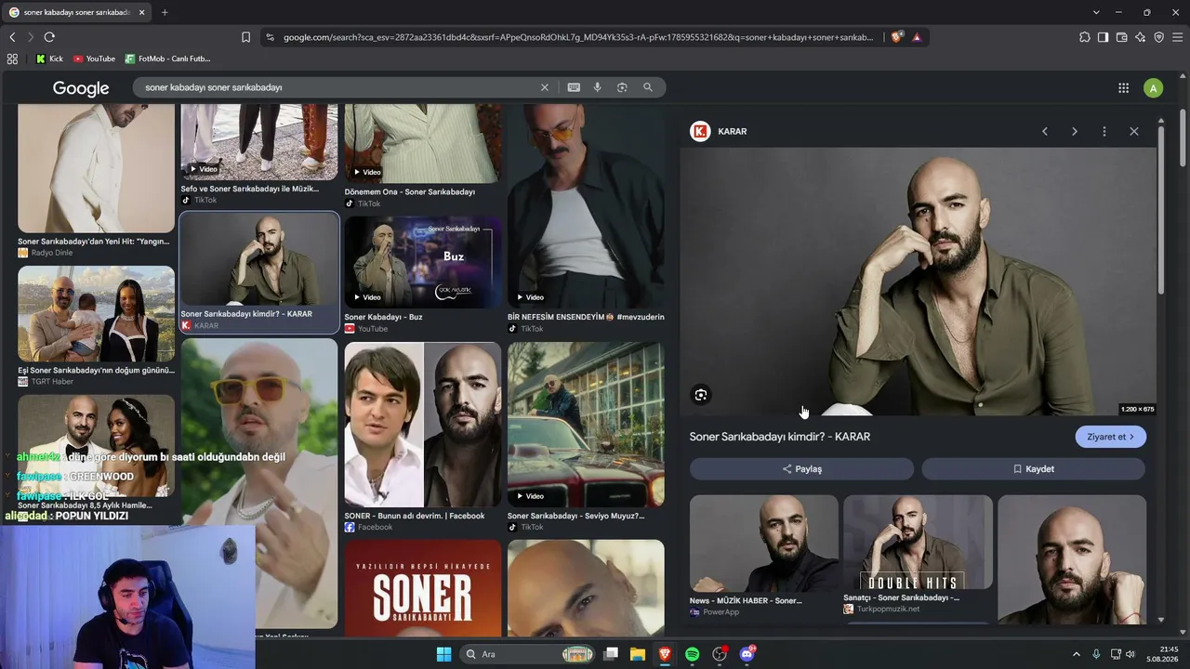
Task: Open the taskbar clock and date
Action: pos(1163,654)
